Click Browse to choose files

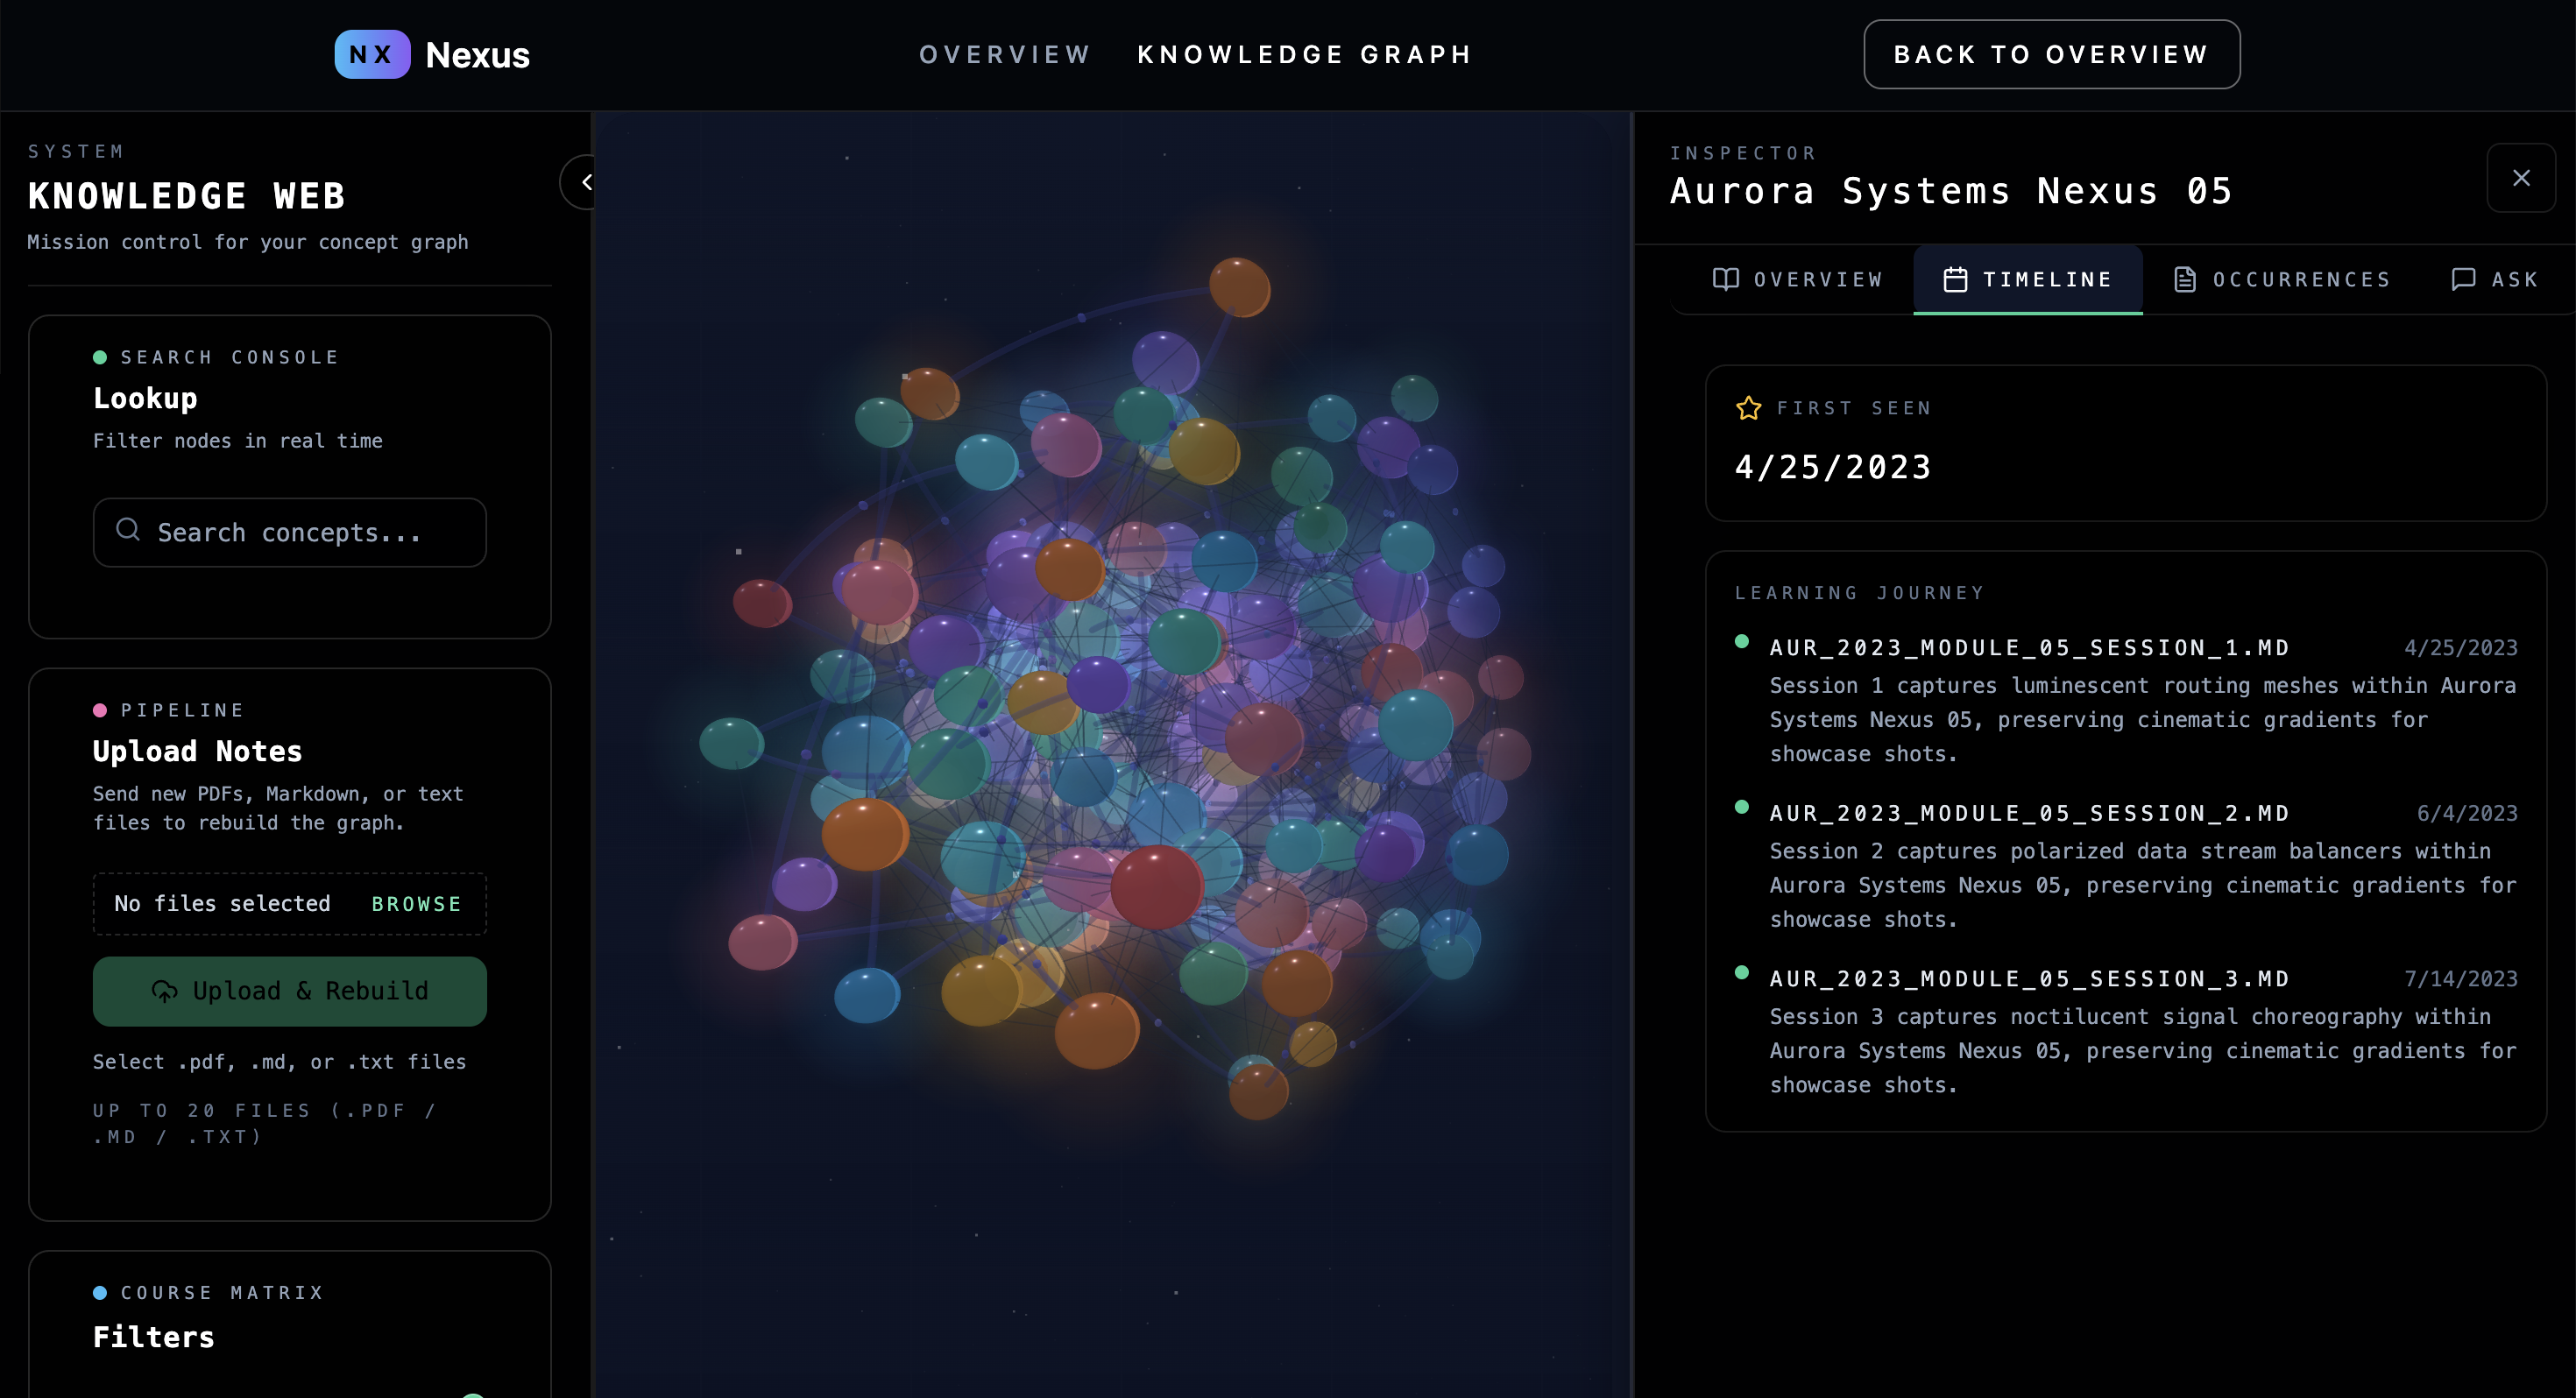[416, 904]
